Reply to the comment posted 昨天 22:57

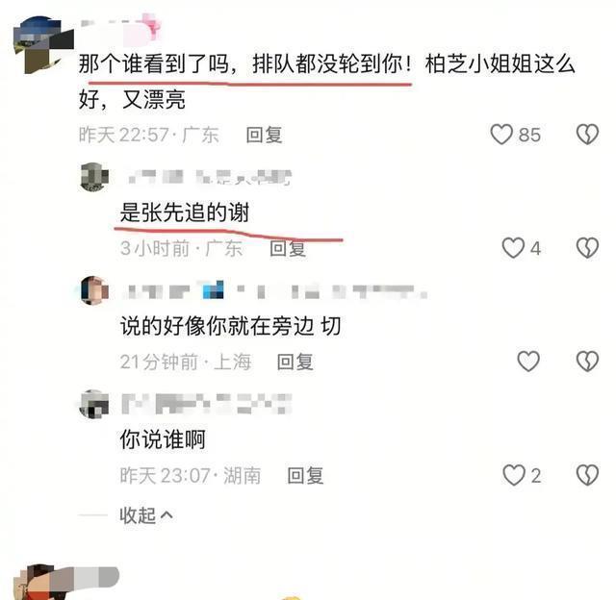(264, 135)
